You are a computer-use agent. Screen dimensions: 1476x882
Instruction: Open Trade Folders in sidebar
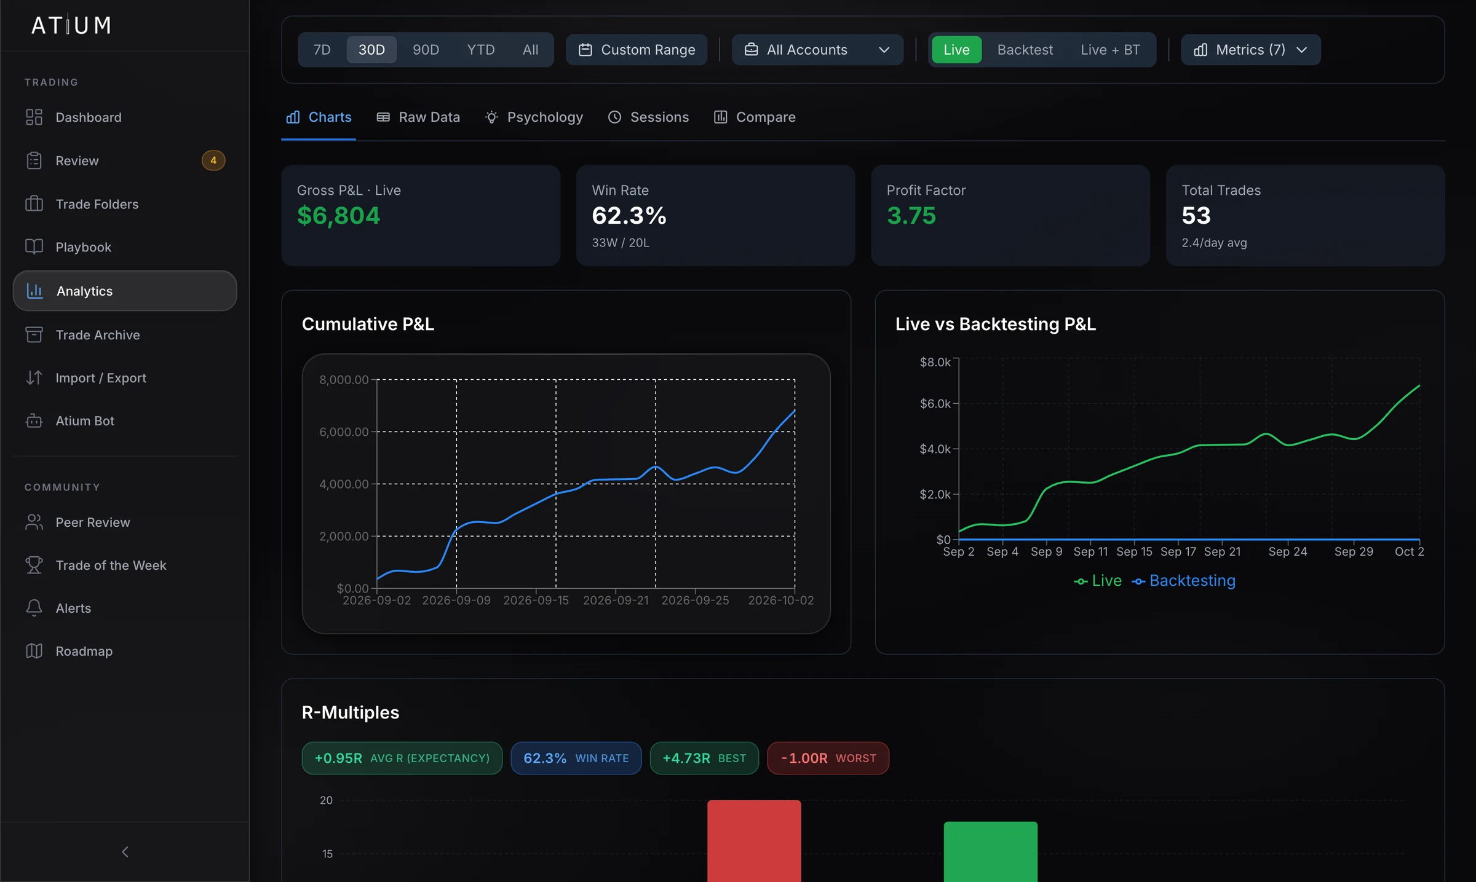(125, 203)
